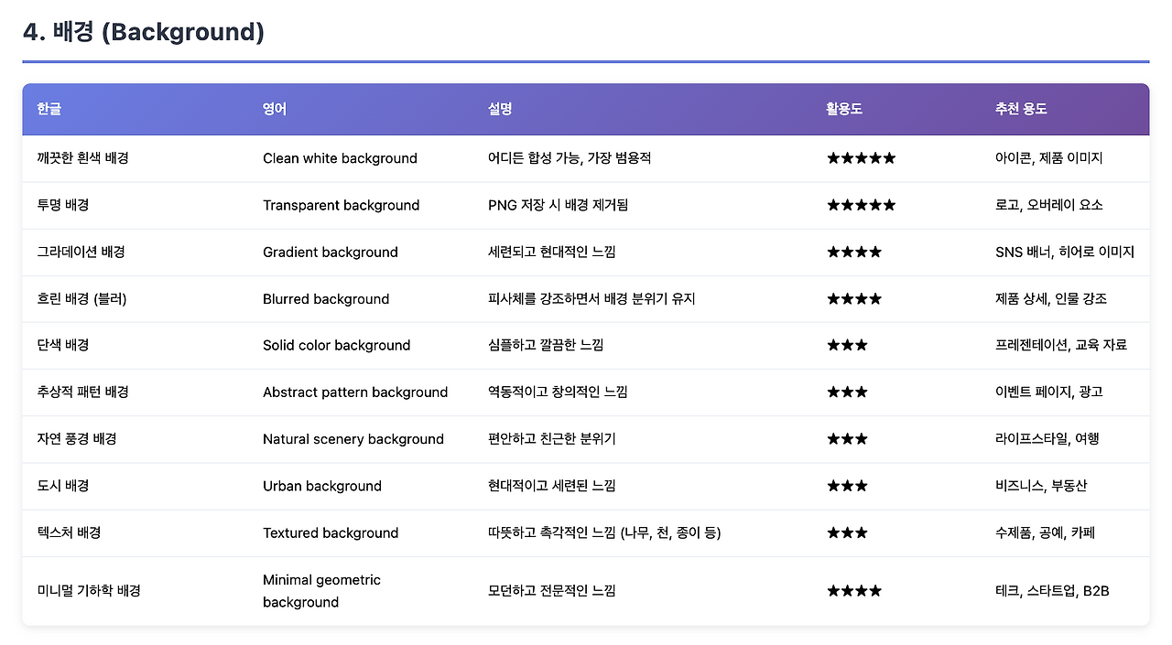Select the '도시 배경' cell
Image resolution: width=1172 pixels, height=645 pixels.
coord(63,486)
